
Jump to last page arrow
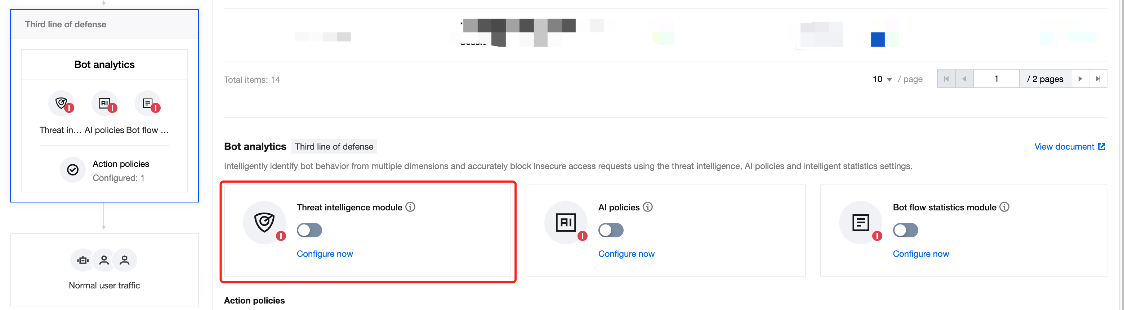point(1097,79)
